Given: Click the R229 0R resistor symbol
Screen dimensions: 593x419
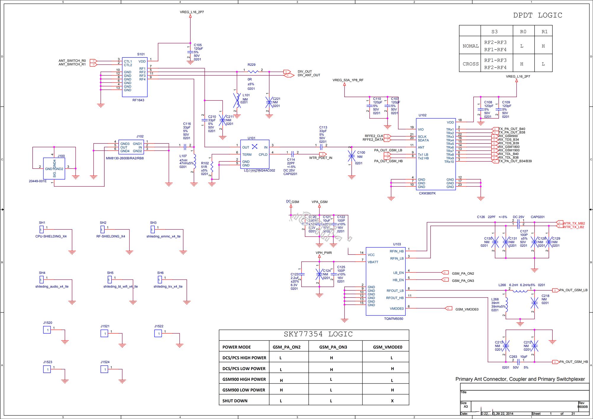Looking at the screenshot, I should [x=253, y=71].
